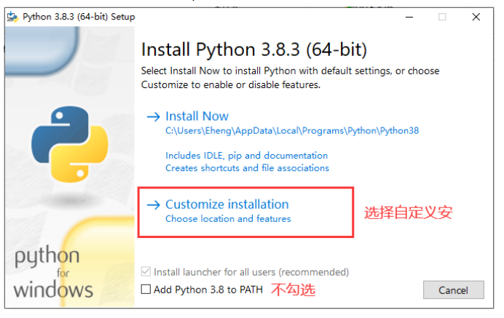Click the Install Now arrow icon
Image resolution: width=504 pixels, height=318 pixels.
click(x=154, y=116)
